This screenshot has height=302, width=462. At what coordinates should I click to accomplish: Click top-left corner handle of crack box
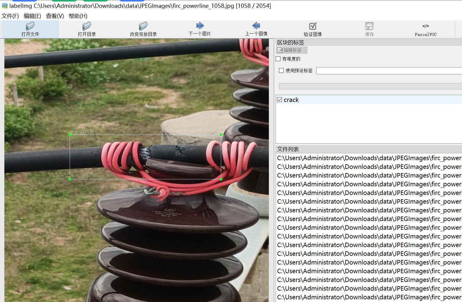tap(70, 135)
